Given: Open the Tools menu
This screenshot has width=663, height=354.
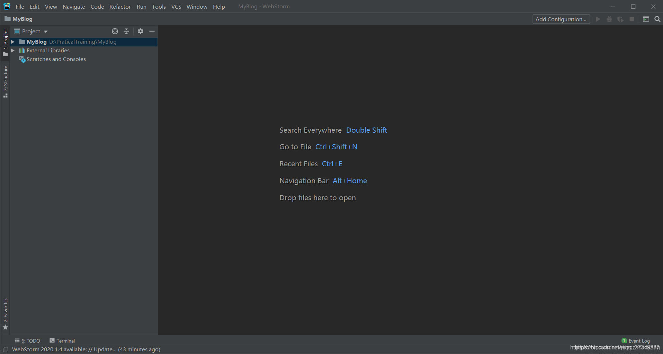Looking at the screenshot, I should (159, 7).
